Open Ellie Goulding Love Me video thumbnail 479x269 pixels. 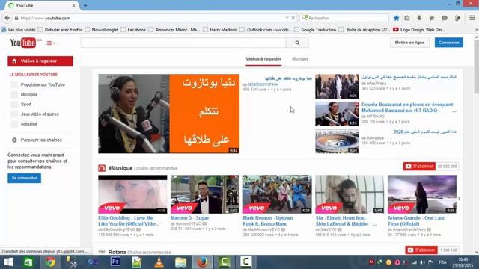[x=132, y=194]
